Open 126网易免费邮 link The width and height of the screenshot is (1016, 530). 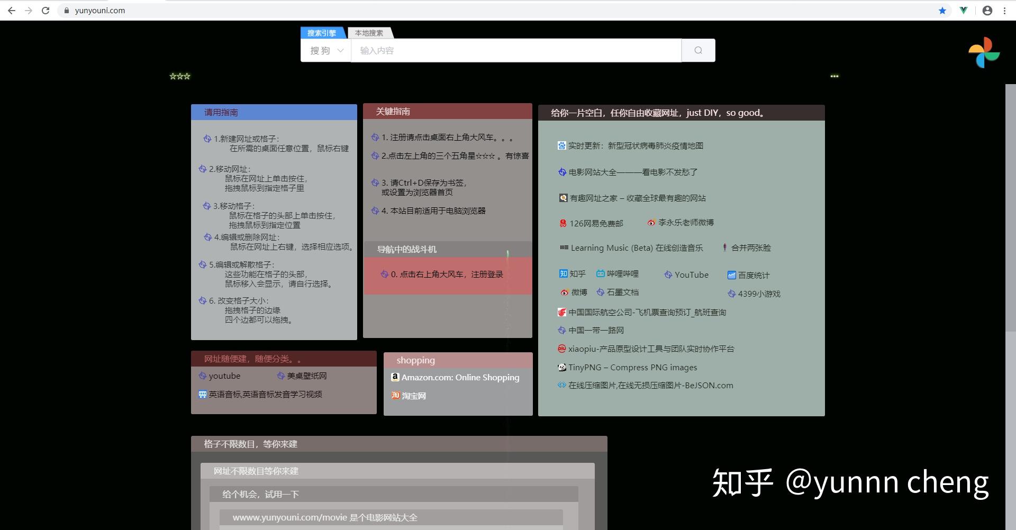pos(591,223)
